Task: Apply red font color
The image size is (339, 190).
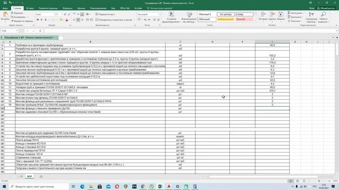Action: click(67, 20)
